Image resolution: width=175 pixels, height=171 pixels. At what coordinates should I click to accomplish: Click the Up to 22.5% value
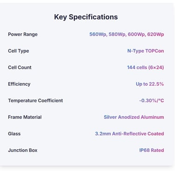click(x=150, y=84)
